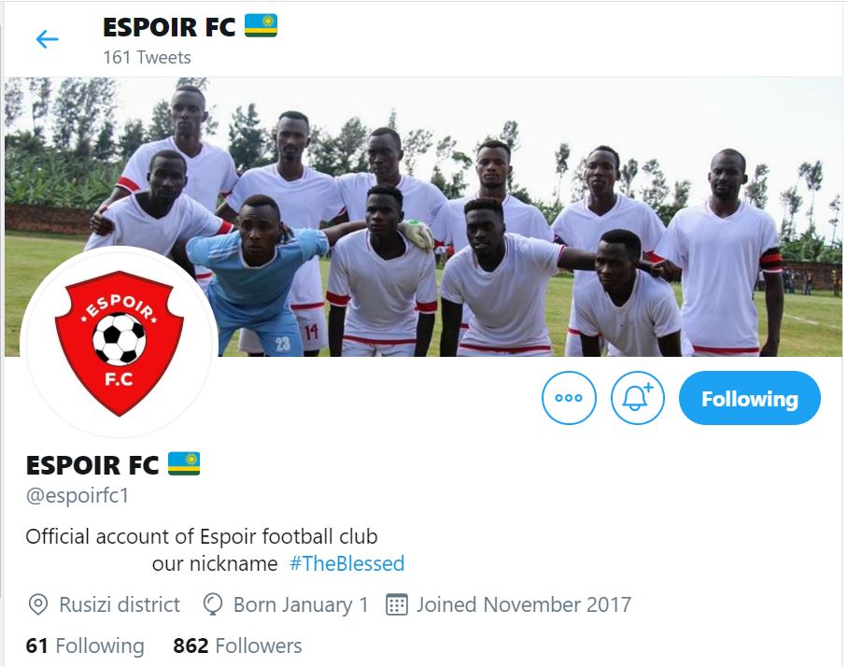The image size is (848, 667).
Task: Open the more options ellipsis button
Action: pos(569,398)
